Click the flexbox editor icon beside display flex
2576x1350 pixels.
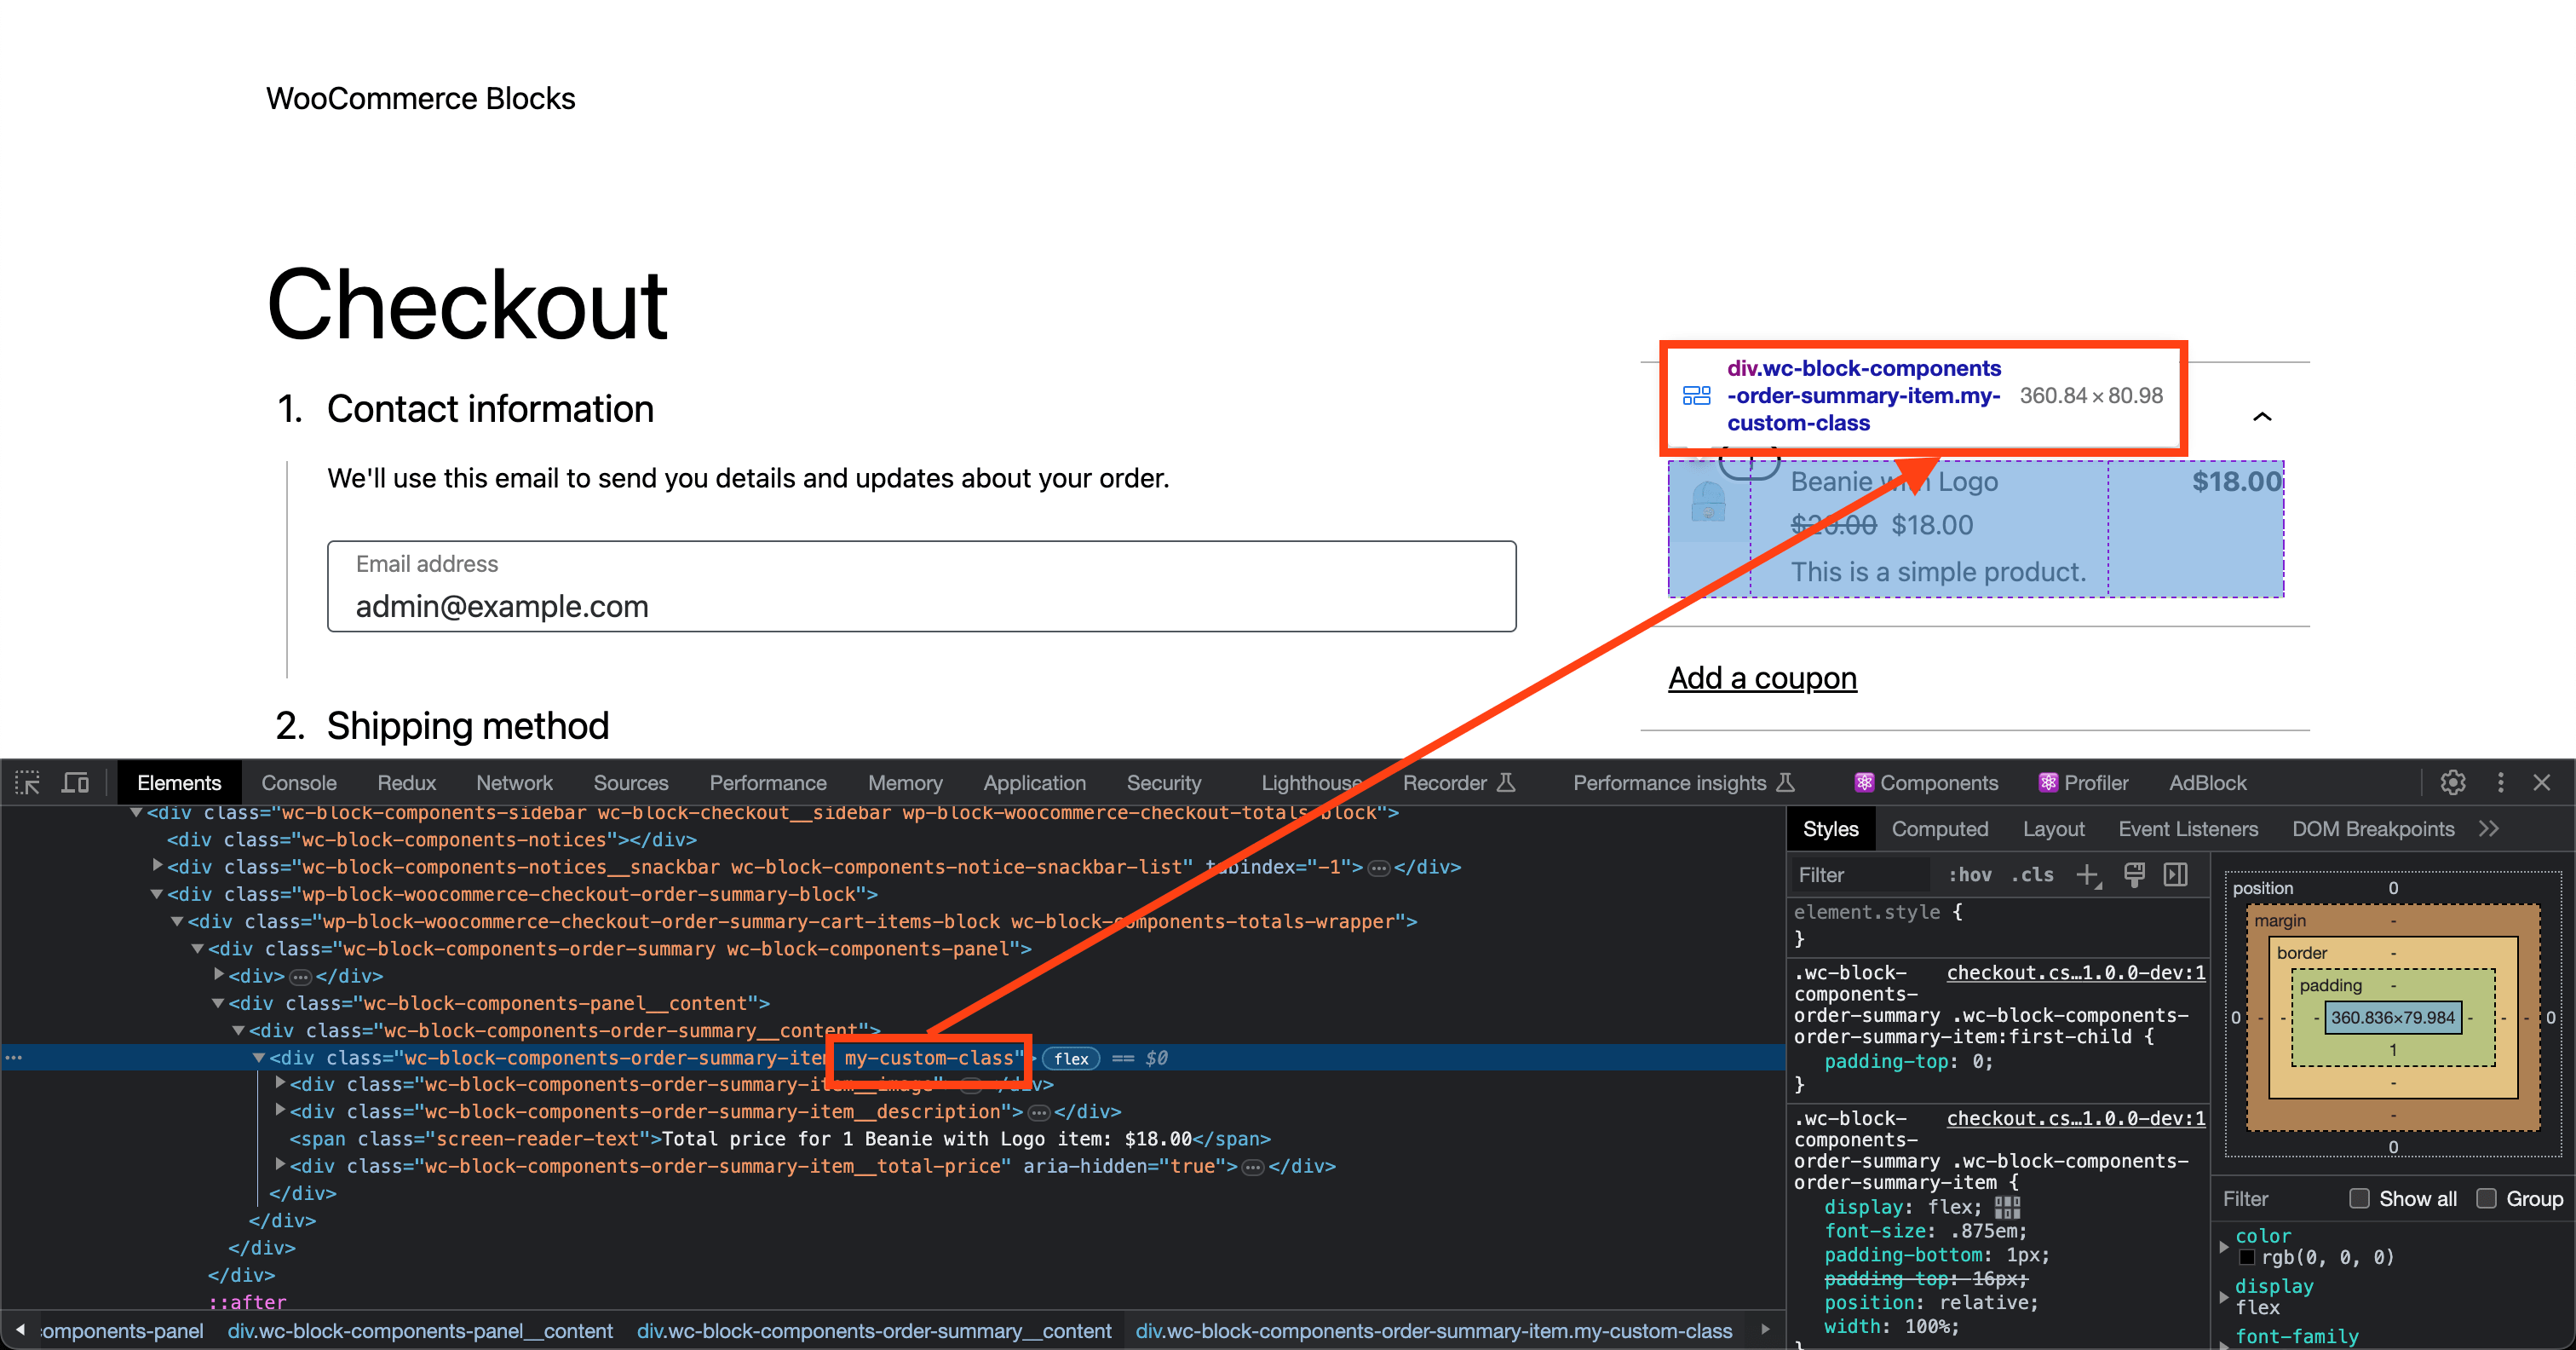tap(2006, 1208)
